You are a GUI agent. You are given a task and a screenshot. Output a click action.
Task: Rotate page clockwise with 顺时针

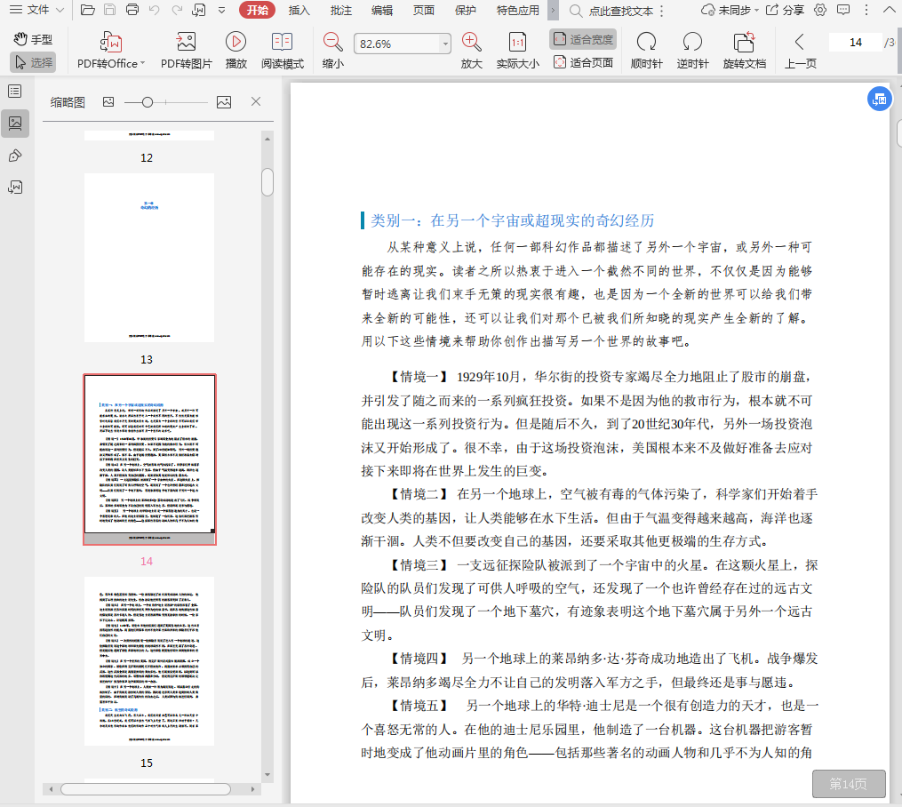(646, 42)
